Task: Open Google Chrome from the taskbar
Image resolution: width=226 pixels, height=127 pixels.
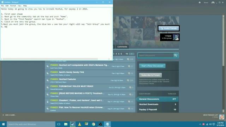Action: 93,124
